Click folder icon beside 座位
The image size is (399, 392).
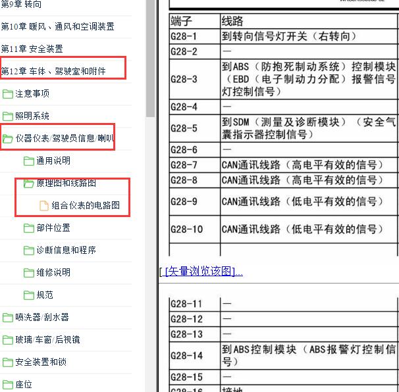(8, 385)
